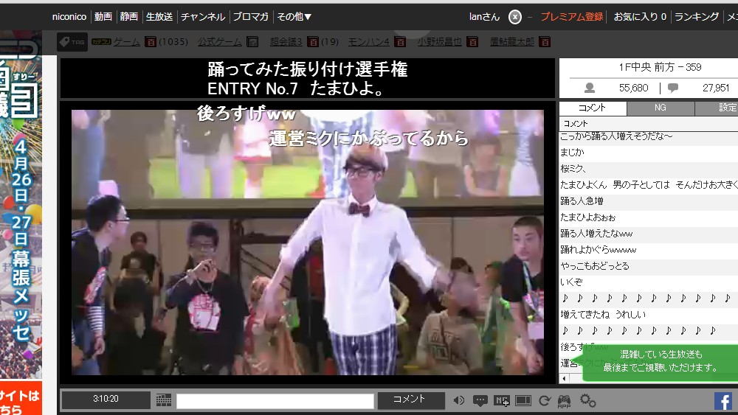
Task: Click the 1F中央 前方 - 359 seat label
Action: pyautogui.click(x=659, y=67)
